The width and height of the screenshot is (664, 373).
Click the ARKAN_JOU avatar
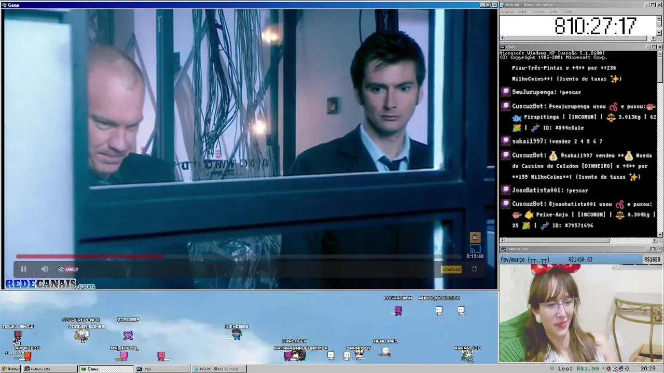pyautogui.click(x=467, y=355)
